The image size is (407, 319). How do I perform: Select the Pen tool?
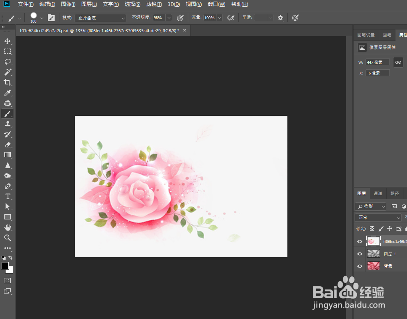tap(8, 186)
